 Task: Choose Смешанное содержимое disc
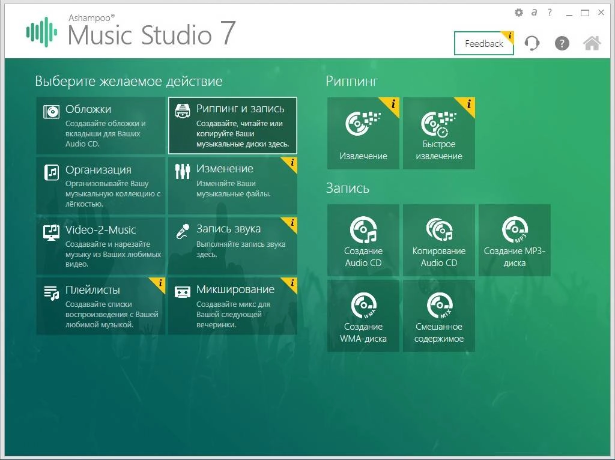point(439,316)
